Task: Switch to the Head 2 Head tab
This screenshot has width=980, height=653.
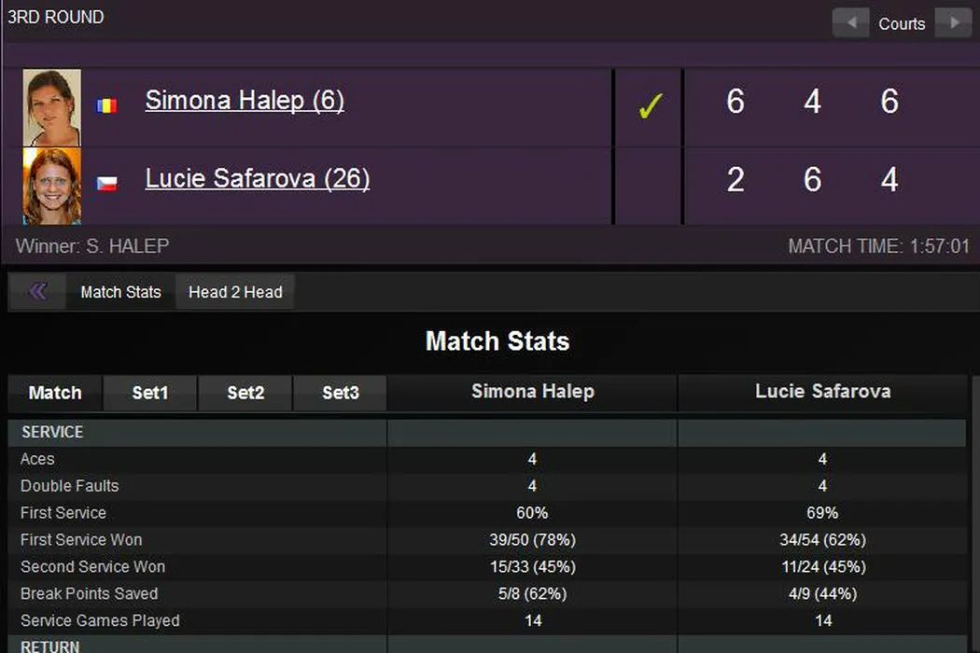Action: [x=235, y=292]
